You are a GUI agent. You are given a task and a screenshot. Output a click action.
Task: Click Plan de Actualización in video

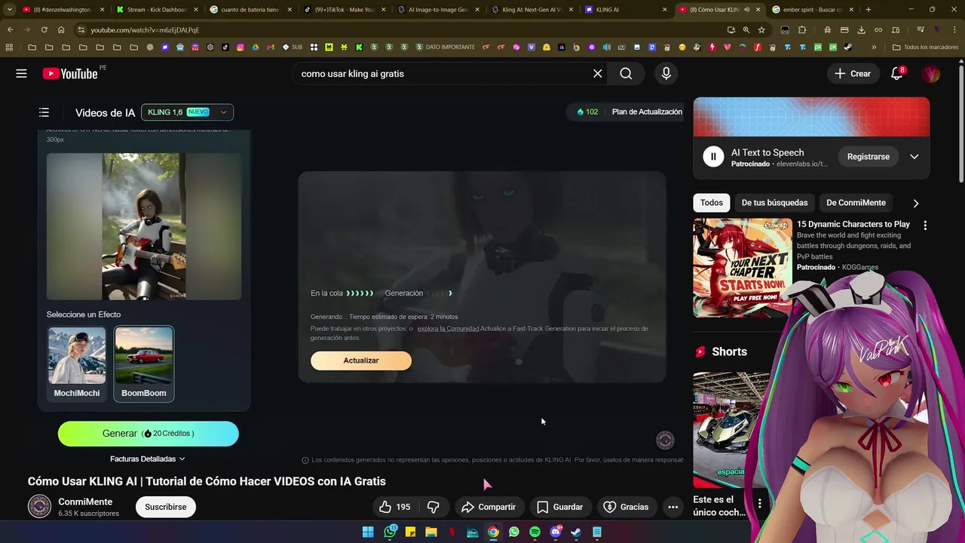[x=647, y=112]
